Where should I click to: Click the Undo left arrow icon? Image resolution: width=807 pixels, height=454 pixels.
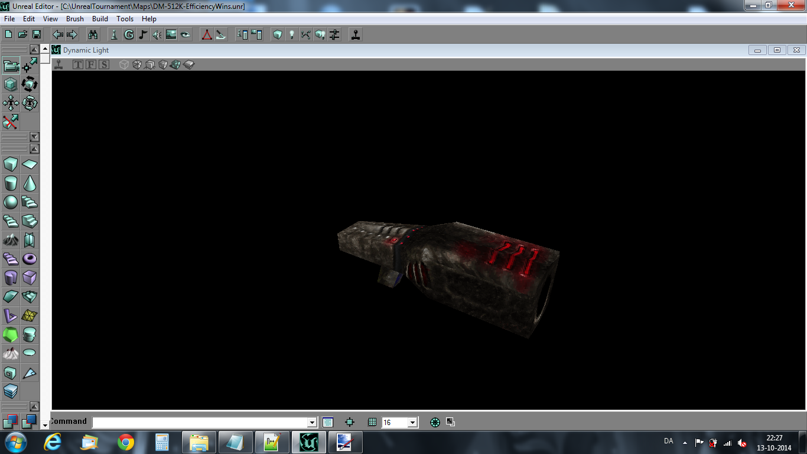[x=58, y=35]
